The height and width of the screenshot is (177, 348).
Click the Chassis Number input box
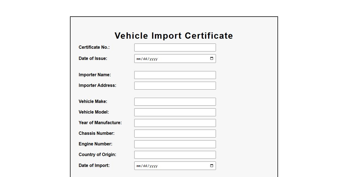coord(175,133)
